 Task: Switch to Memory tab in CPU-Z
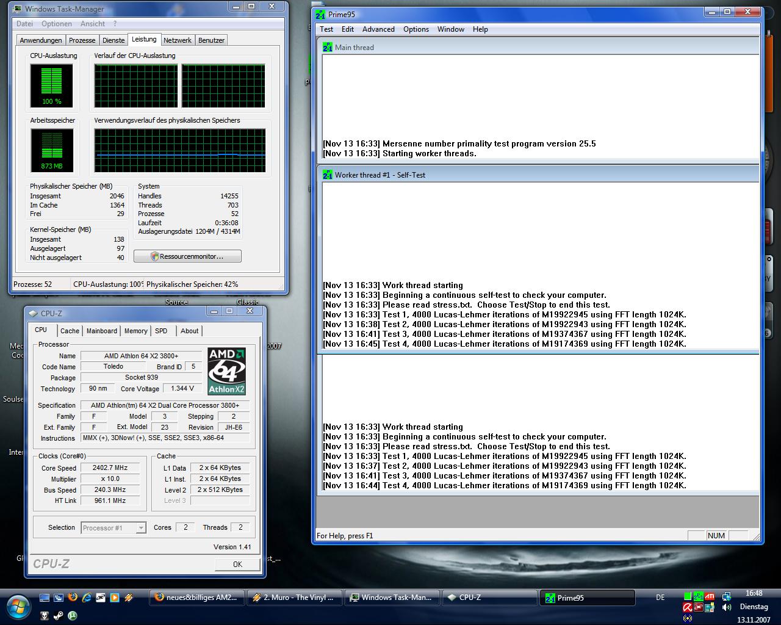(135, 331)
